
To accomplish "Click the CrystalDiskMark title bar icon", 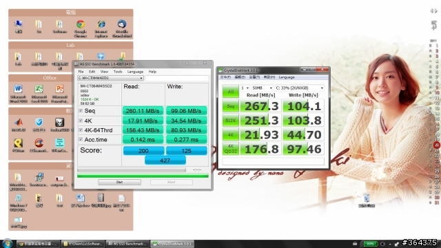I will tap(220, 70).
